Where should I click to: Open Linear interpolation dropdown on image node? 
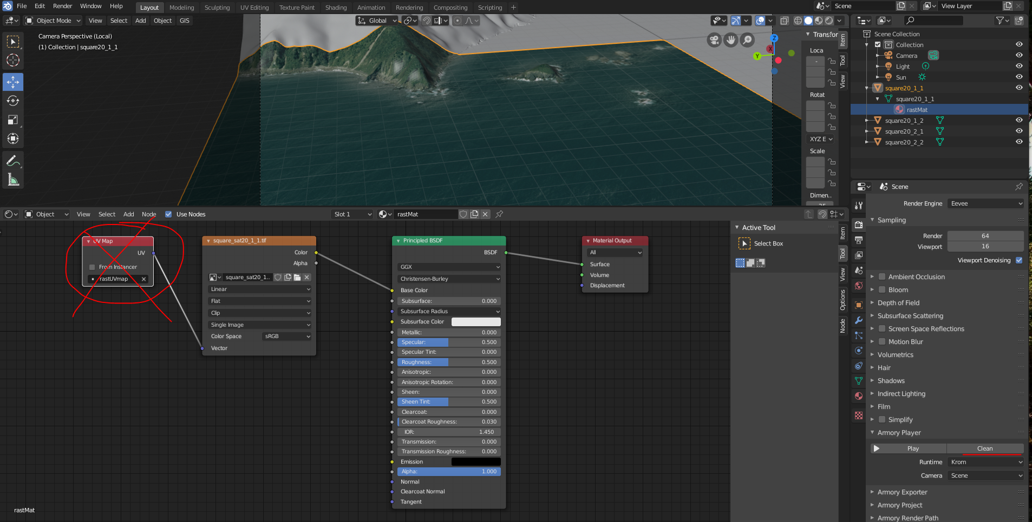(x=260, y=289)
